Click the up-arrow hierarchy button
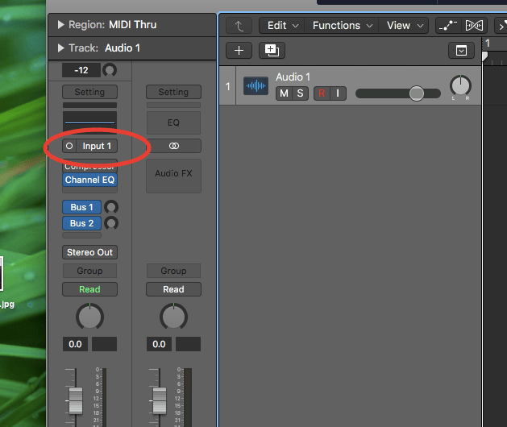 point(239,26)
